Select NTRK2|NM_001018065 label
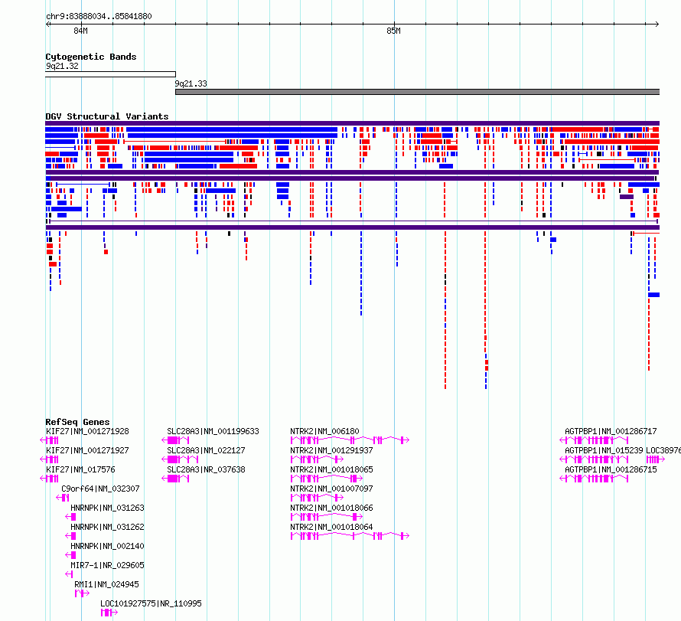 click(331, 469)
